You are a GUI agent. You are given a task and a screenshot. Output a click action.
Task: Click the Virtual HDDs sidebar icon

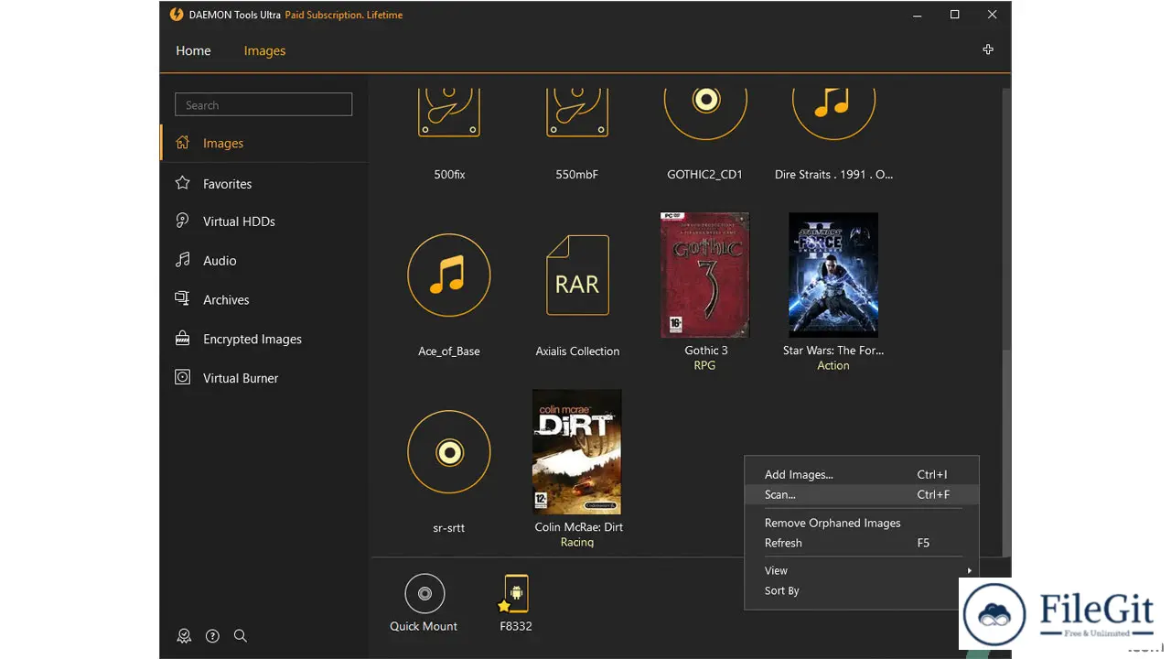pyautogui.click(x=183, y=221)
